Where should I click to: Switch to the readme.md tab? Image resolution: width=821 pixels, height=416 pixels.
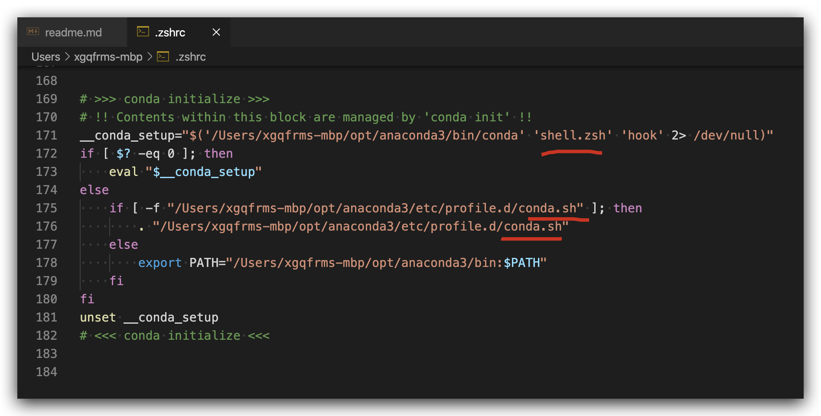73,32
